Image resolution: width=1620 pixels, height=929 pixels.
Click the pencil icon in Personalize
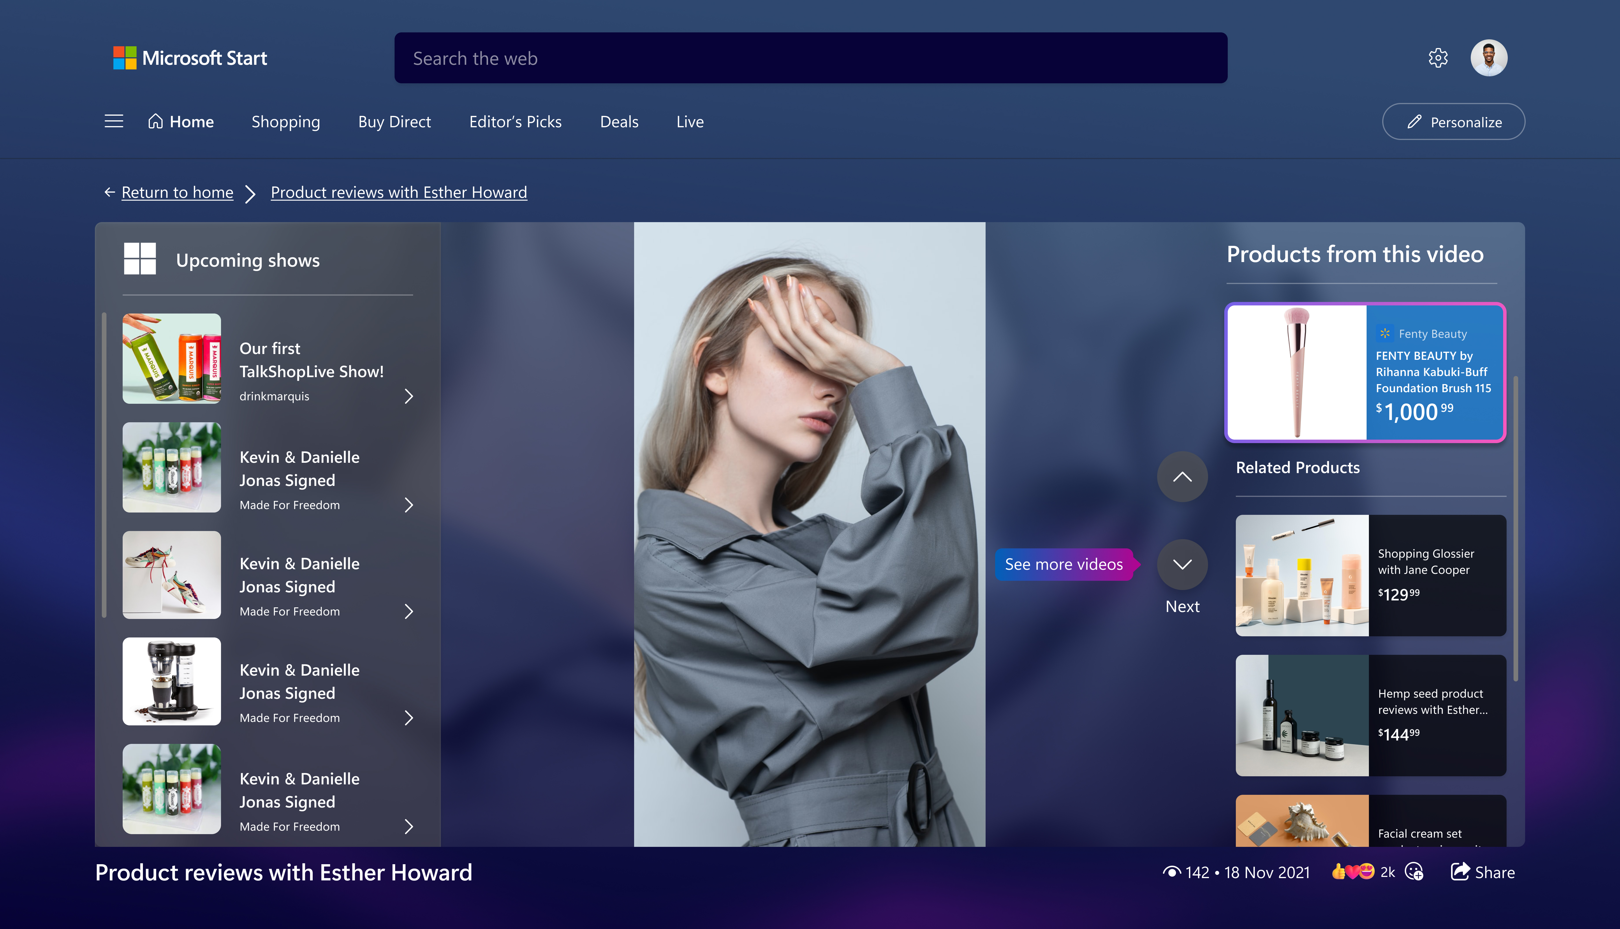(1415, 122)
